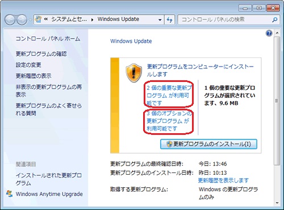The height and width of the screenshot is (210, 284).
Task: Open コントロール パネル ホーム link
Action: (x=48, y=39)
